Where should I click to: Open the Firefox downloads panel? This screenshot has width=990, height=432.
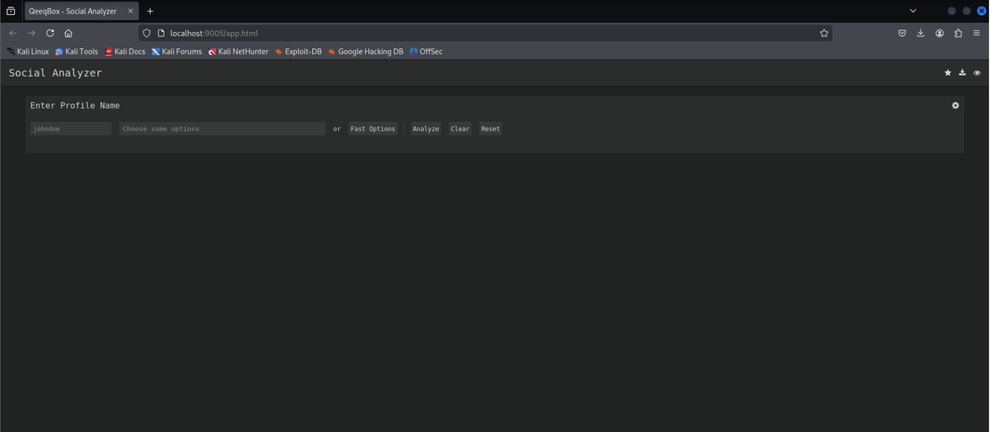pyautogui.click(x=920, y=33)
